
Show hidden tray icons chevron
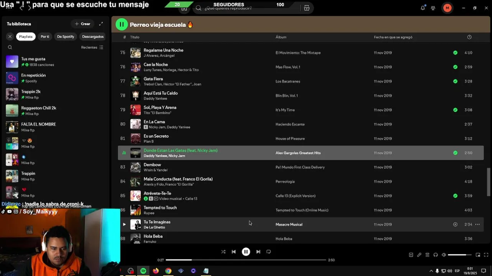click(x=431, y=271)
